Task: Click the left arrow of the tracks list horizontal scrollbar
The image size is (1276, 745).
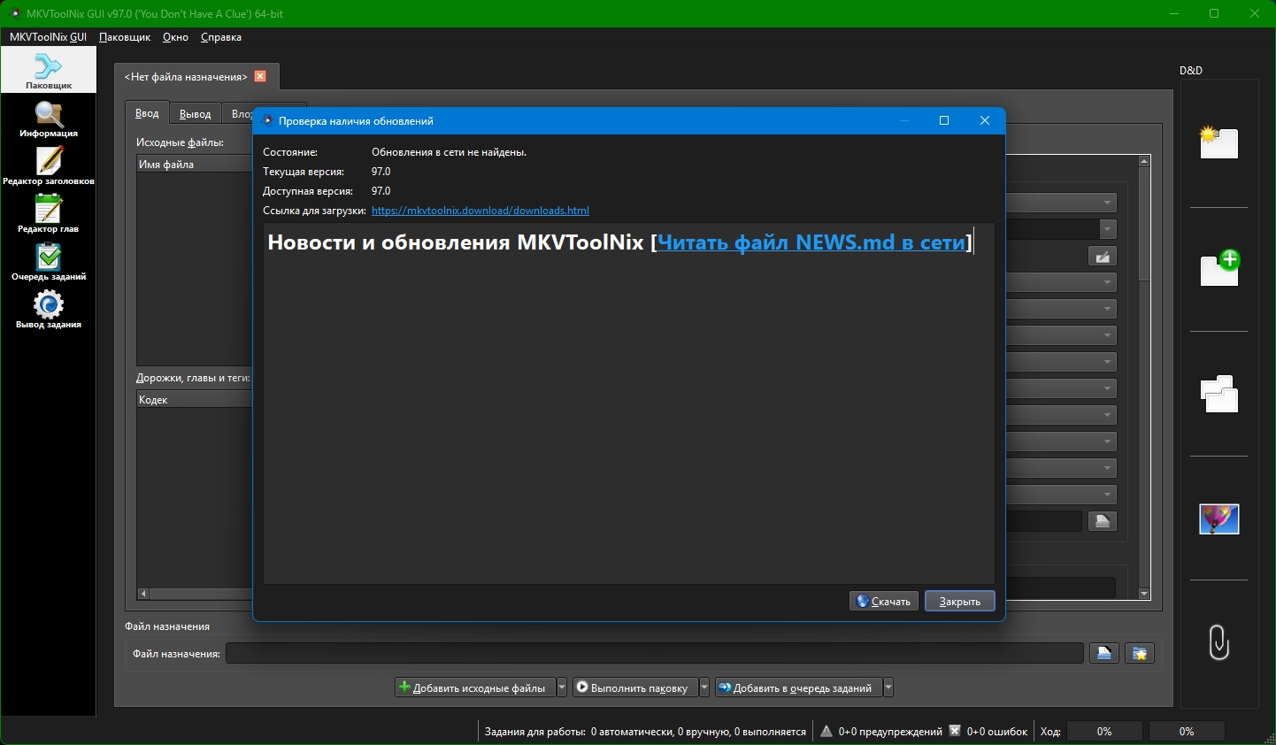Action: click(x=143, y=594)
